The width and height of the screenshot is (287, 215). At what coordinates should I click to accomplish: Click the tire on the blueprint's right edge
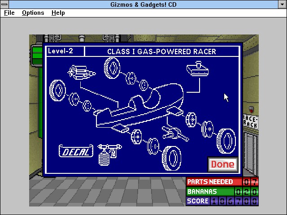[226, 141]
